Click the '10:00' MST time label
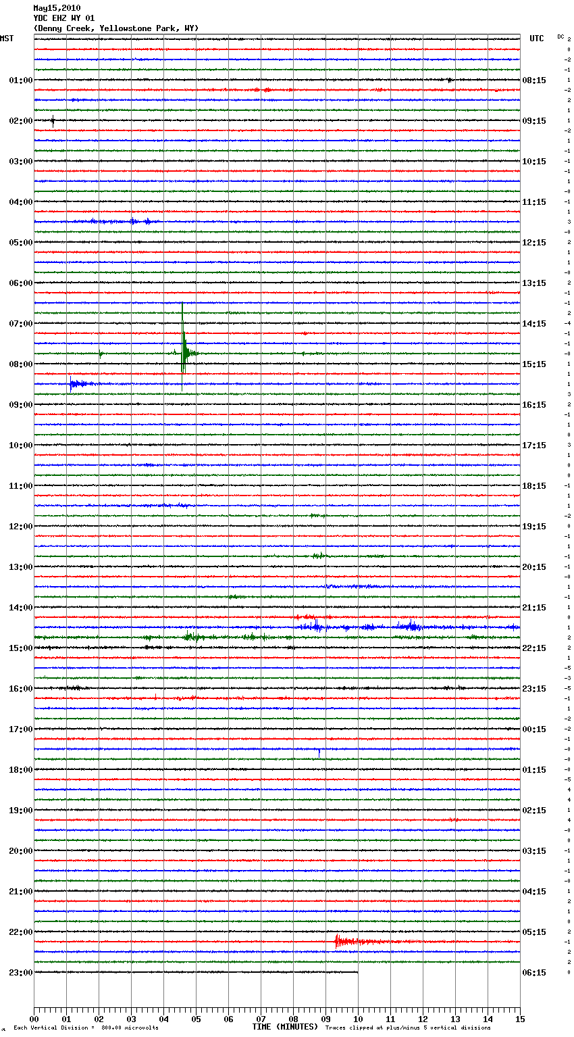The image size is (574, 1037). pos(21,445)
